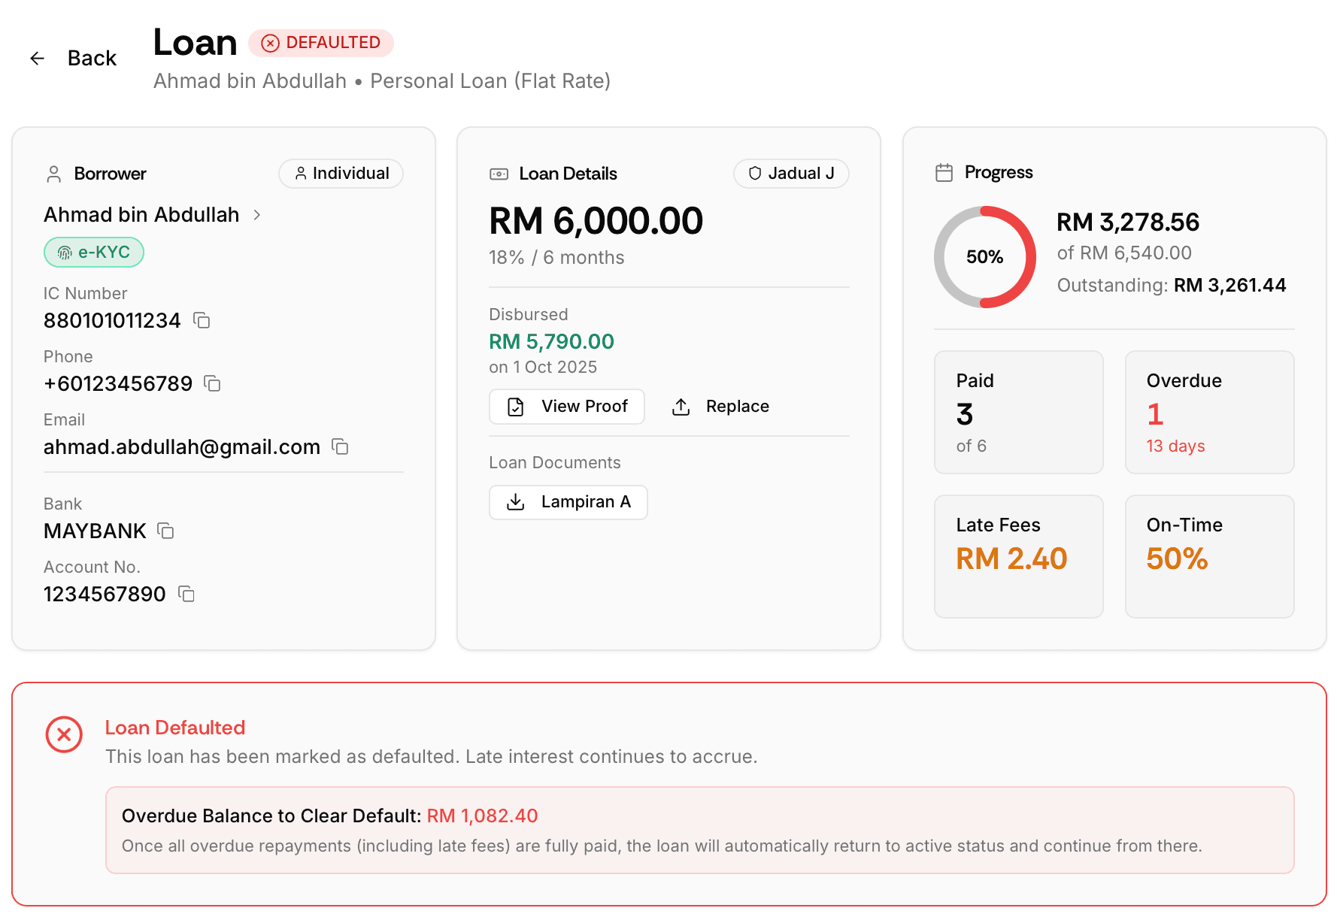Click the Back navigation link
Viewport: 1337px width, 917px height.
click(92, 58)
